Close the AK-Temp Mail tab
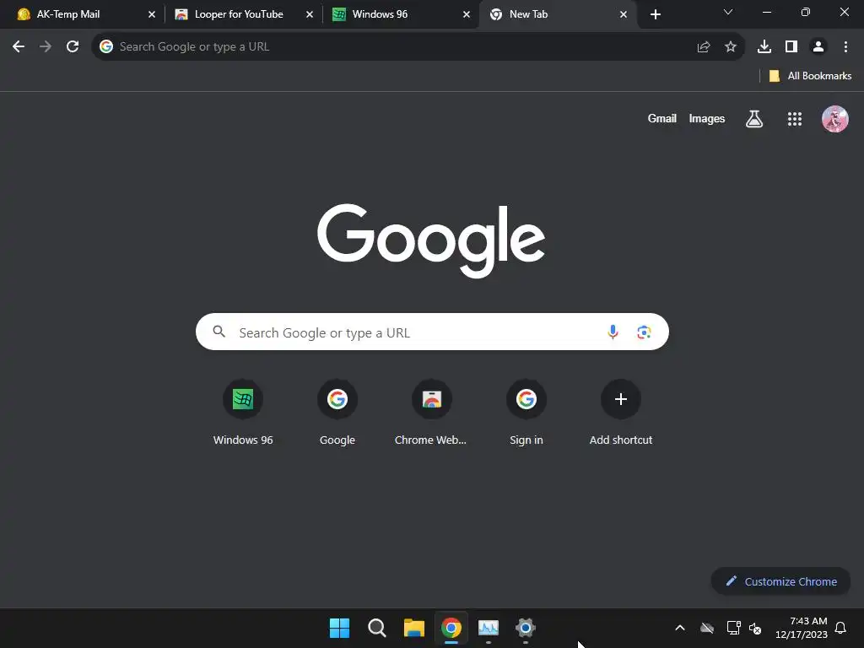Screen dimensions: 864x648 click(152, 14)
